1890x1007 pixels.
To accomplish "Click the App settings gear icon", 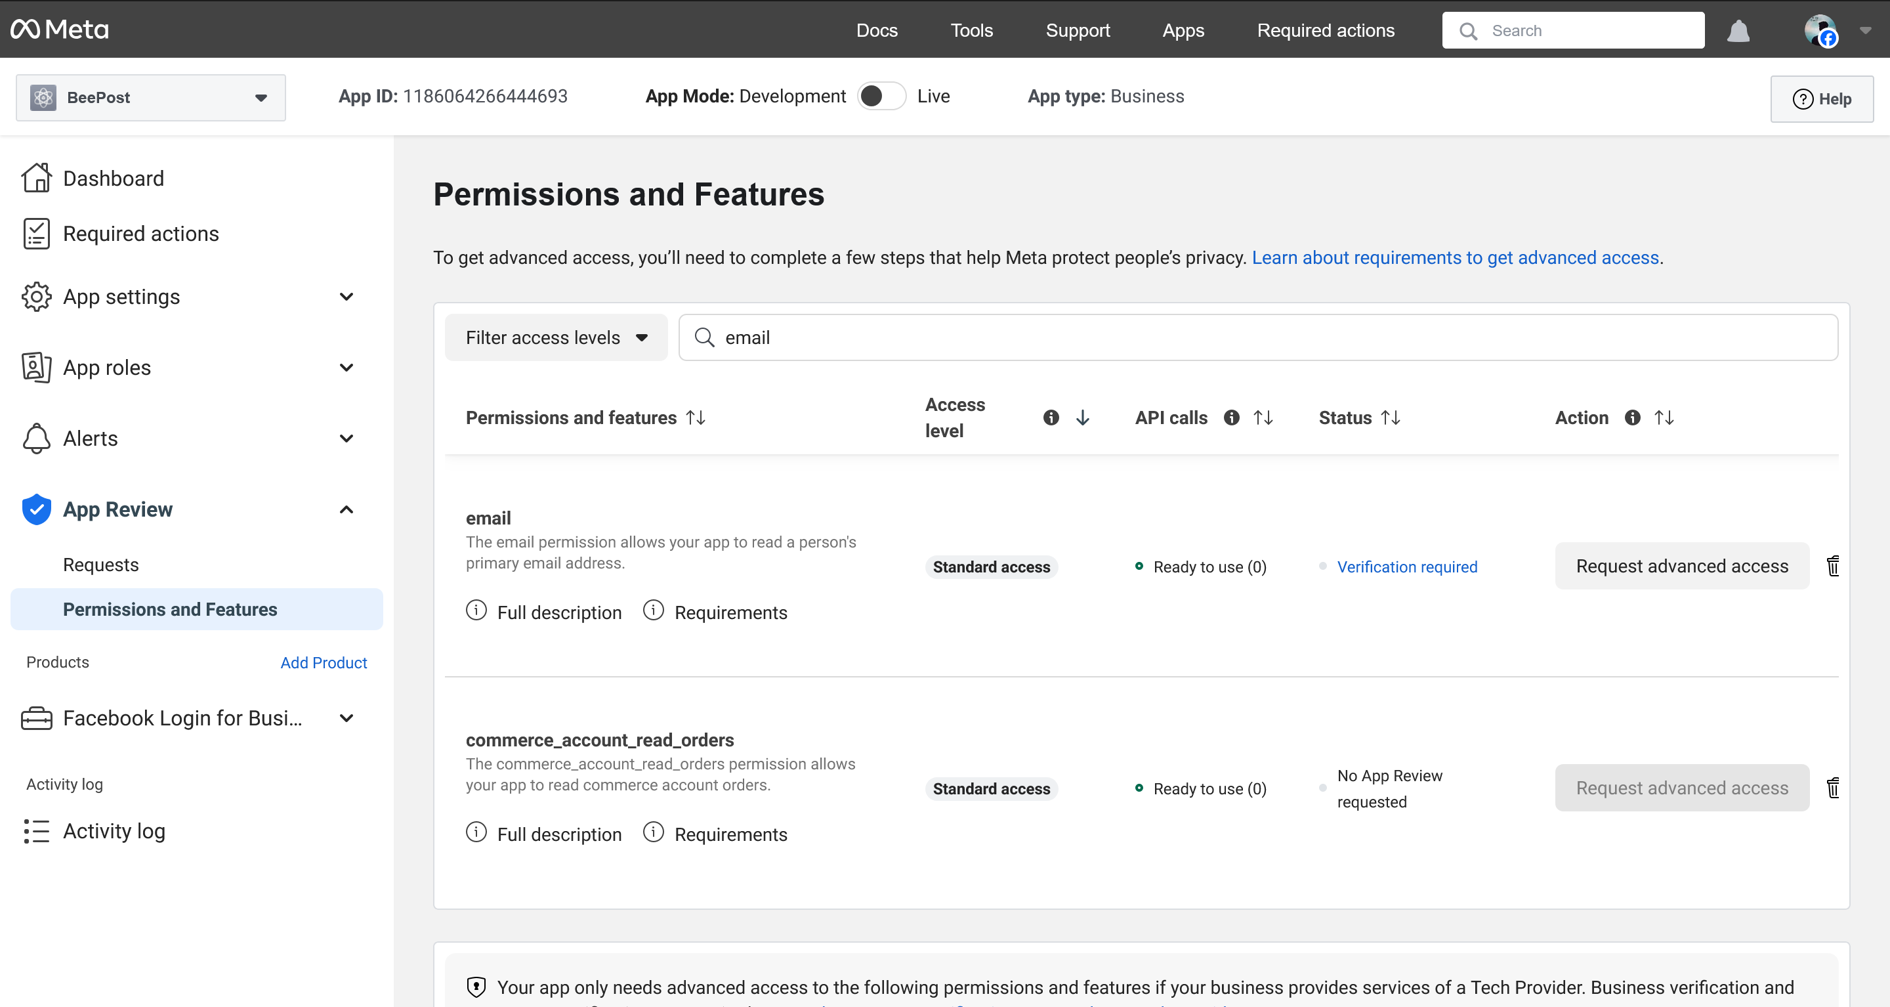I will (36, 297).
